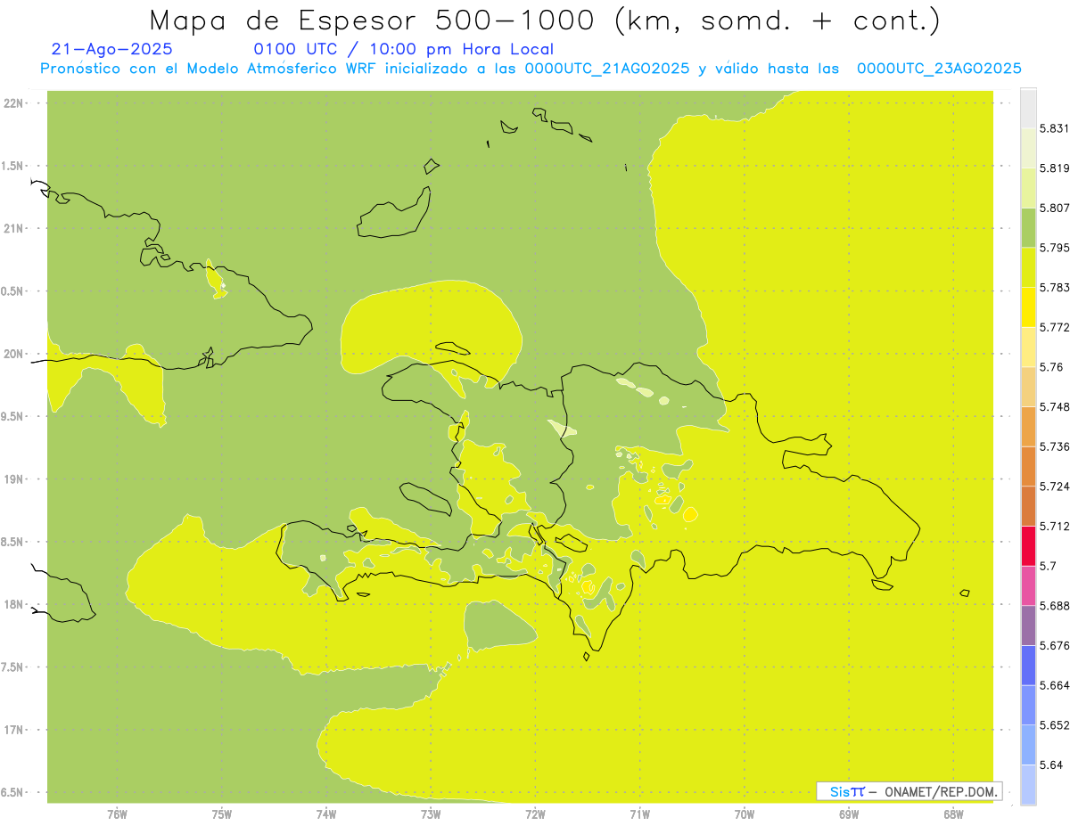Click the purple legend swatch between 5.676 and 5.688
Viewport: 1070px width, 826px height.
(1028, 626)
